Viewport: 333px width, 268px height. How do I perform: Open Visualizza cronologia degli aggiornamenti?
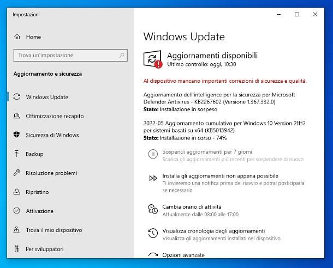point(213,231)
